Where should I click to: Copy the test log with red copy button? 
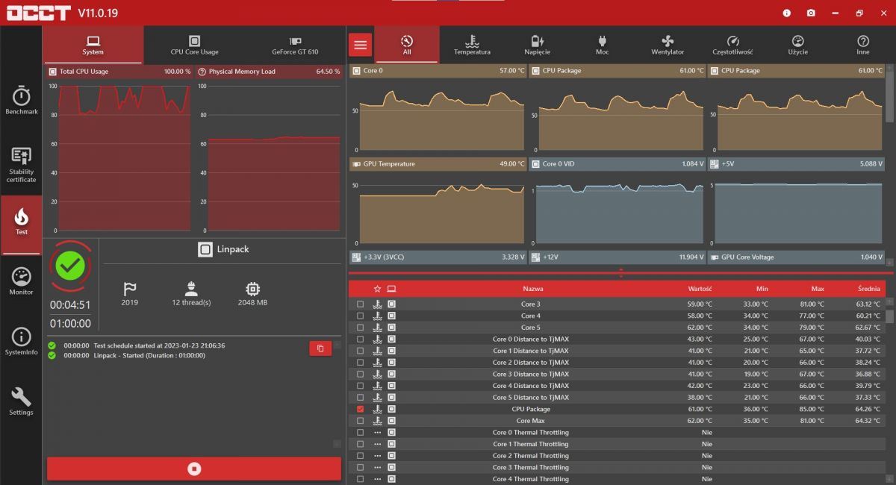(320, 348)
